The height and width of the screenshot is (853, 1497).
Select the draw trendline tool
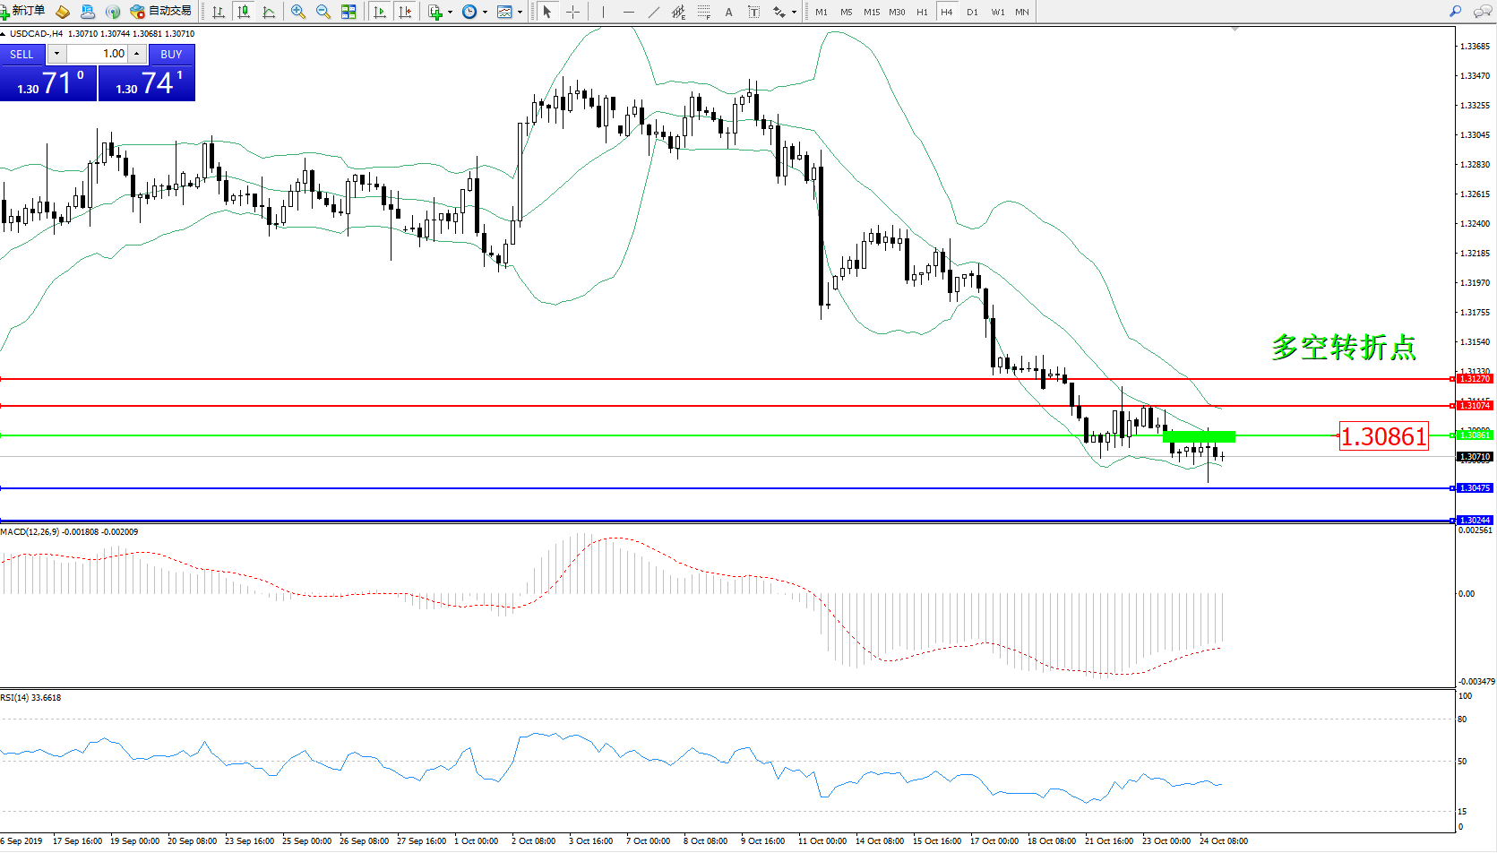(654, 12)
